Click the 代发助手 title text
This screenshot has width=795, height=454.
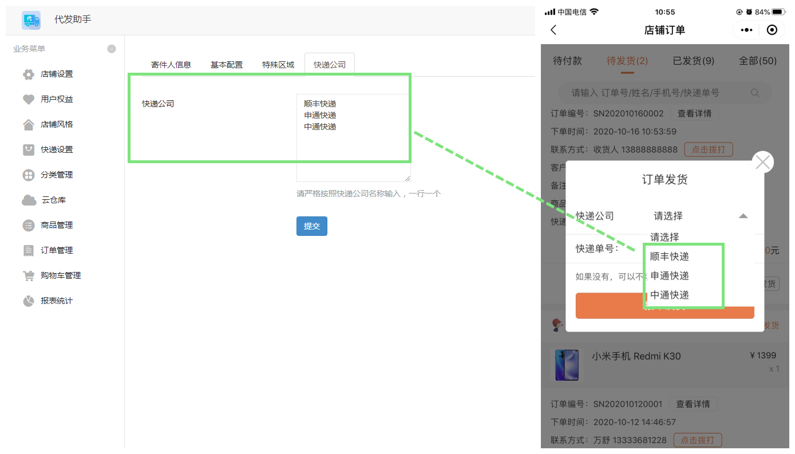point(73,19)
